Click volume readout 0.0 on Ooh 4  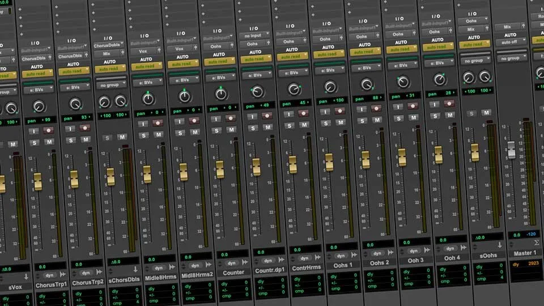[x=443, y=240]
